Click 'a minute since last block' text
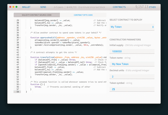 [x=93, y=7]
